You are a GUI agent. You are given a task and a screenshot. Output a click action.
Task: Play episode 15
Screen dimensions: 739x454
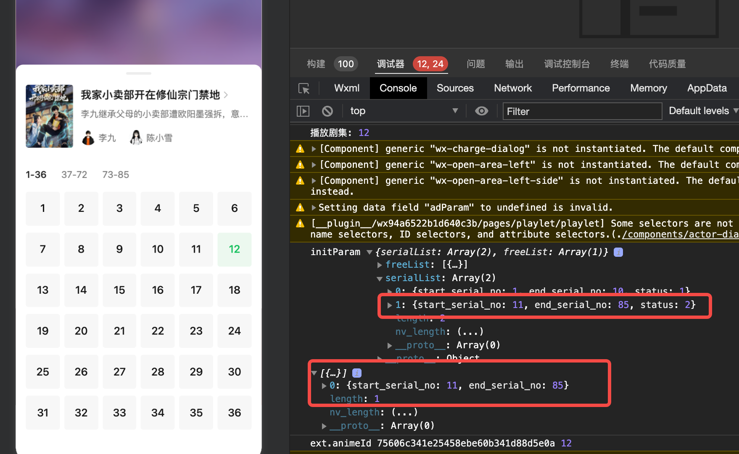pos(119,290)
